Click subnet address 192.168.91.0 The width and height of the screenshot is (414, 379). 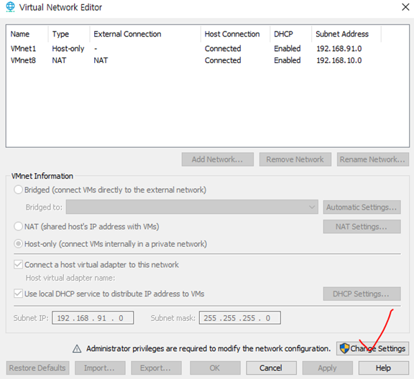tap(339, 49)
